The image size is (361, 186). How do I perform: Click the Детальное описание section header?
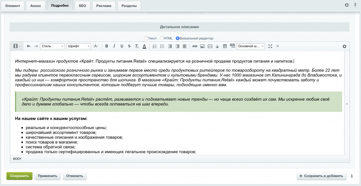179,27
